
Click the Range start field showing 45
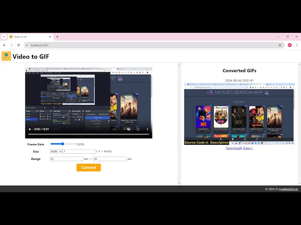(x=66, y=159)
